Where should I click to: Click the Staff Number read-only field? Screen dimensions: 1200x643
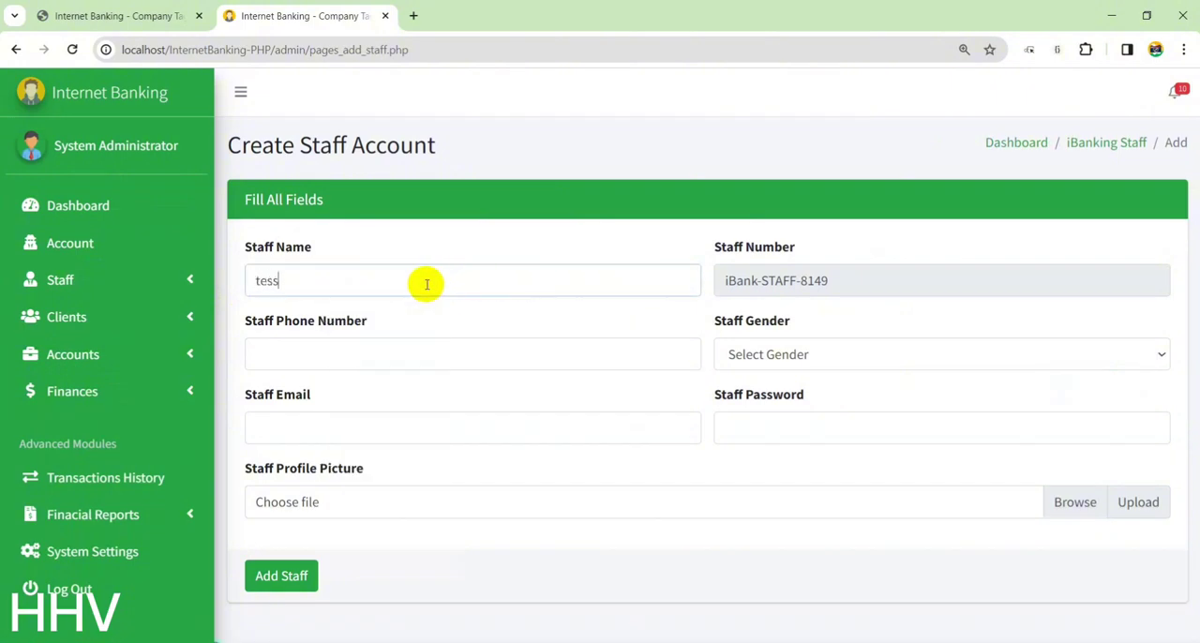tap(942, 280)
